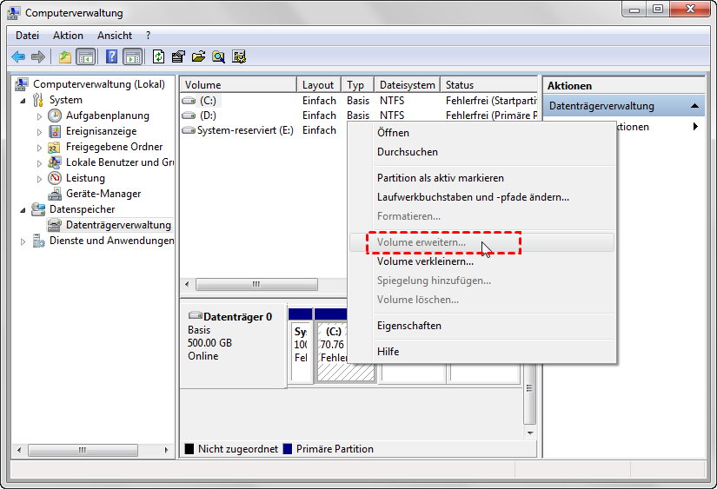Viewport: 717px width, 489px height.
Task: Click the drive icon of volume (C:)
Action: coord(189,101)
